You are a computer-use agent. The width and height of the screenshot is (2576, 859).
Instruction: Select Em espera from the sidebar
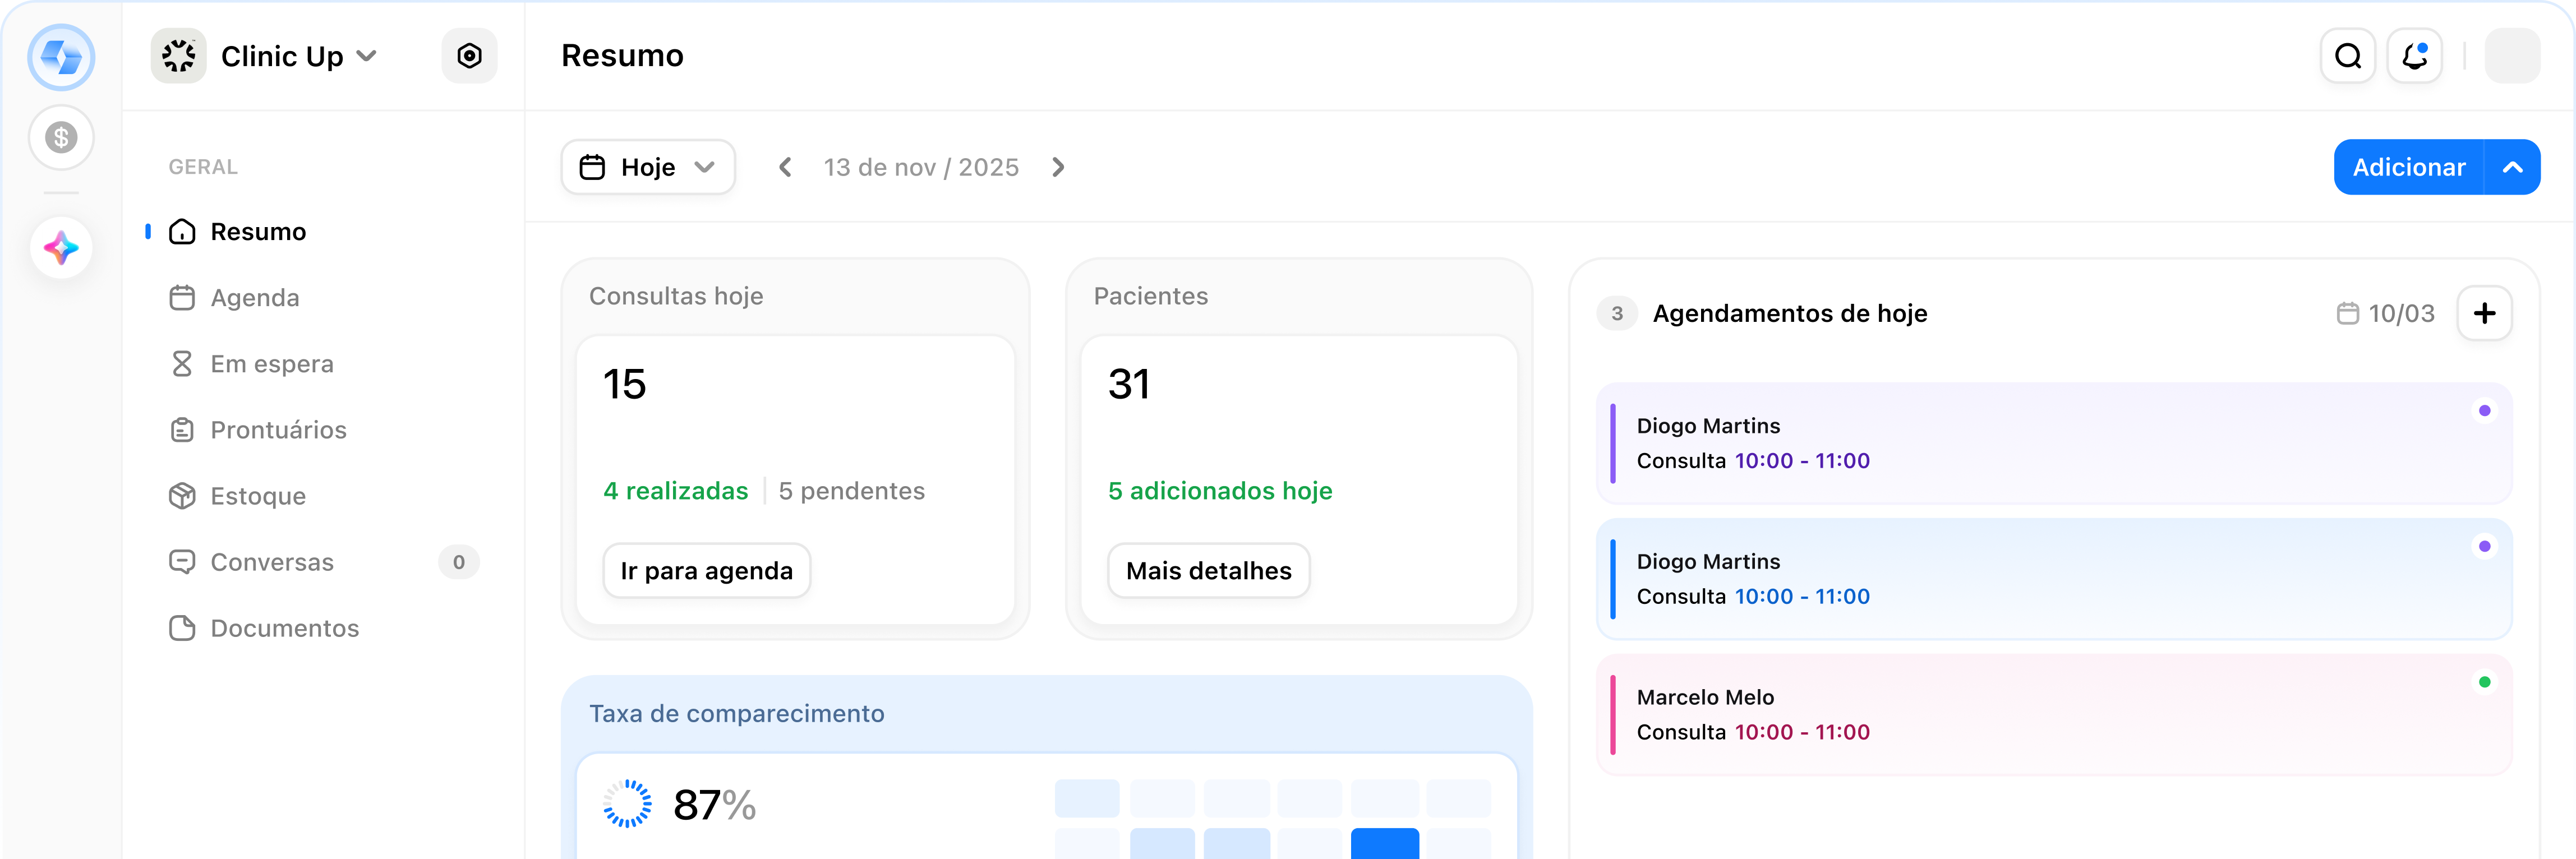coord(272,363)
